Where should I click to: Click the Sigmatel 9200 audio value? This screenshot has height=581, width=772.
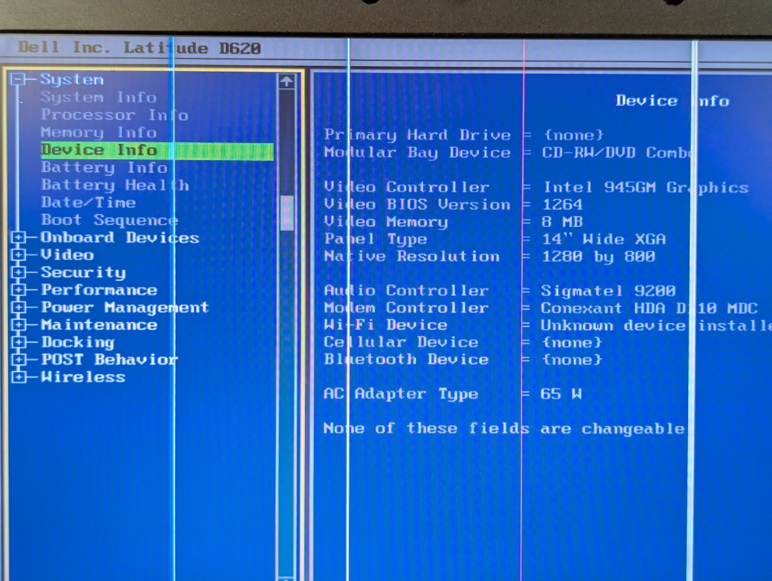click(608, 291)
